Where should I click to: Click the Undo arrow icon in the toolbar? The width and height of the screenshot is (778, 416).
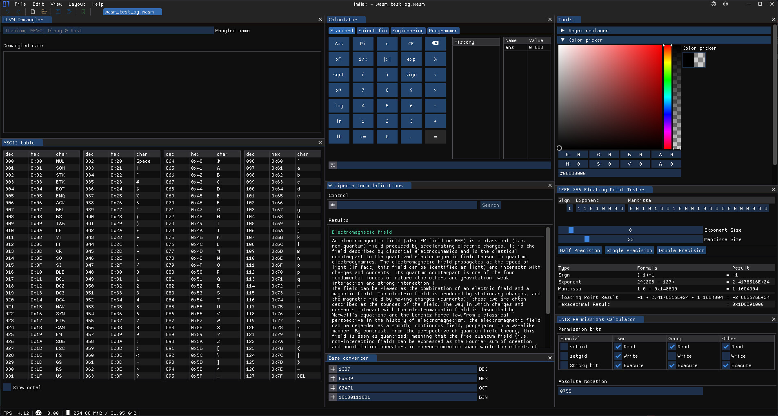coord(8,11)
